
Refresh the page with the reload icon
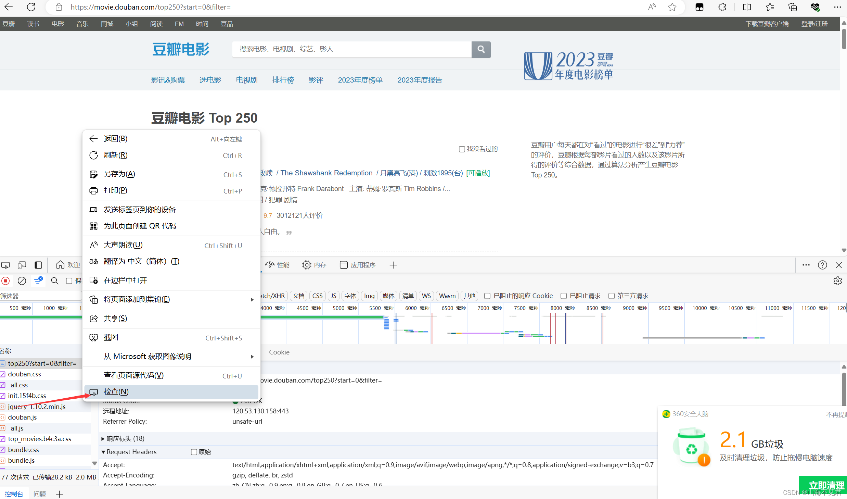click(31, 7)
